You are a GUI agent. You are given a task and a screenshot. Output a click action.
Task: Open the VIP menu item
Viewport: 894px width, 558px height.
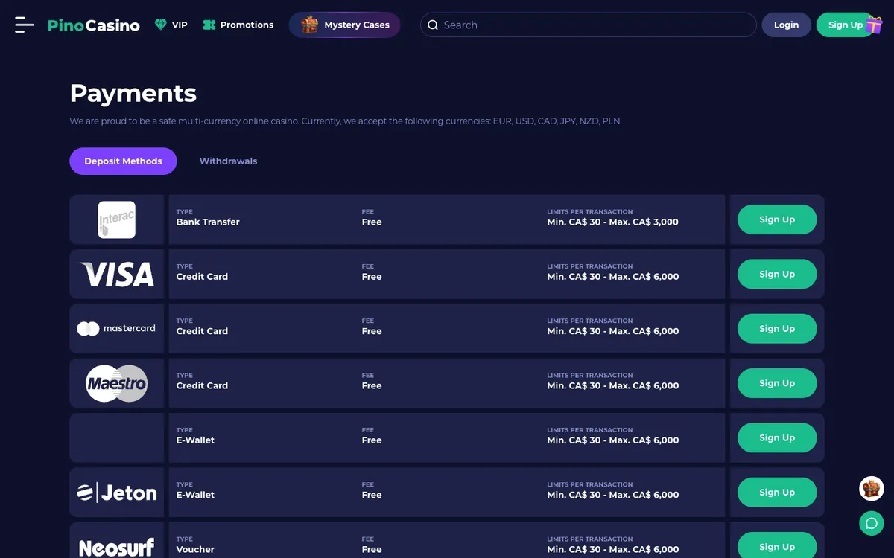(171, 25)
